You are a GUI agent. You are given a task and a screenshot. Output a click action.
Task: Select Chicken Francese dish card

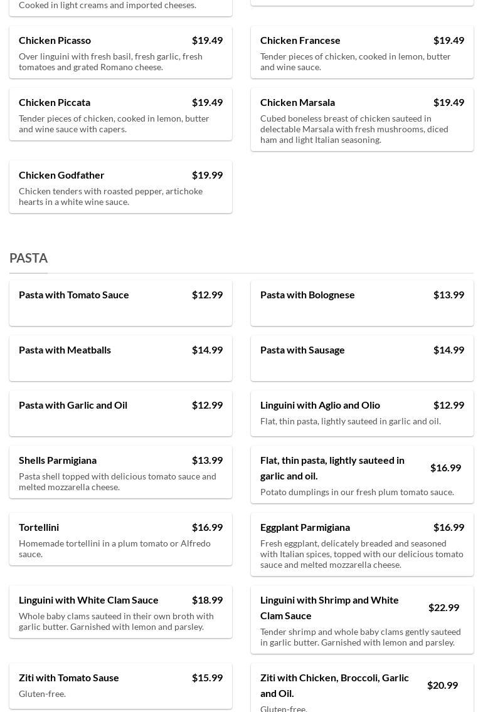click(x=362, y=52)
